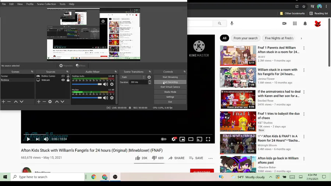Open source properties gear in Sources panel

(x=50, y=102)
